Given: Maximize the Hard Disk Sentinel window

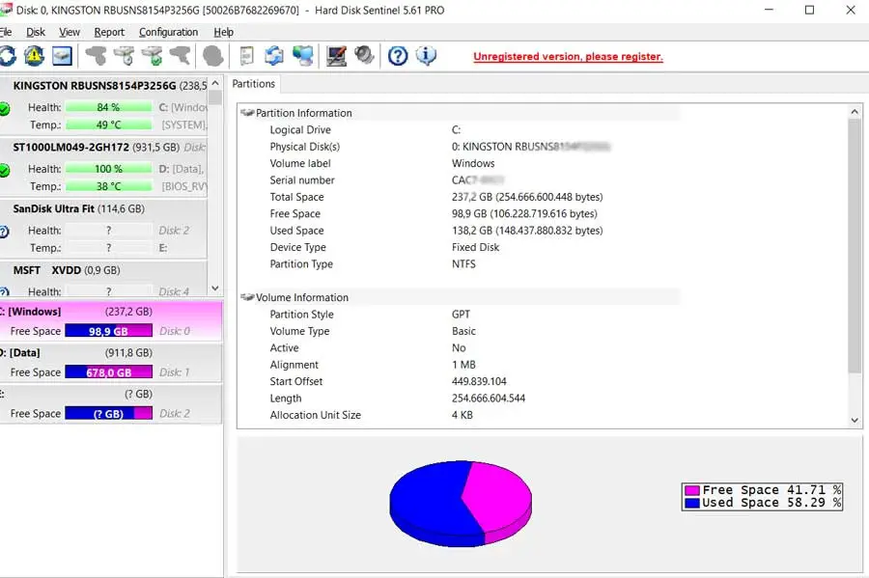Looking at the screenshot, I should coord(810,10).
